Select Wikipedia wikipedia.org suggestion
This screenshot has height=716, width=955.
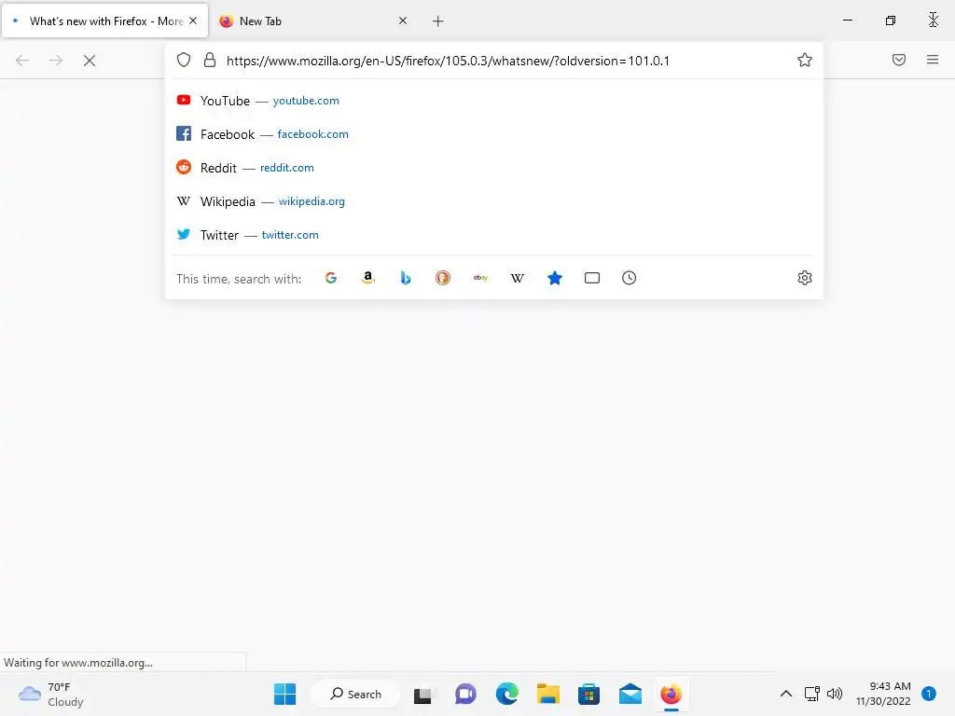(x=494, y=201)
